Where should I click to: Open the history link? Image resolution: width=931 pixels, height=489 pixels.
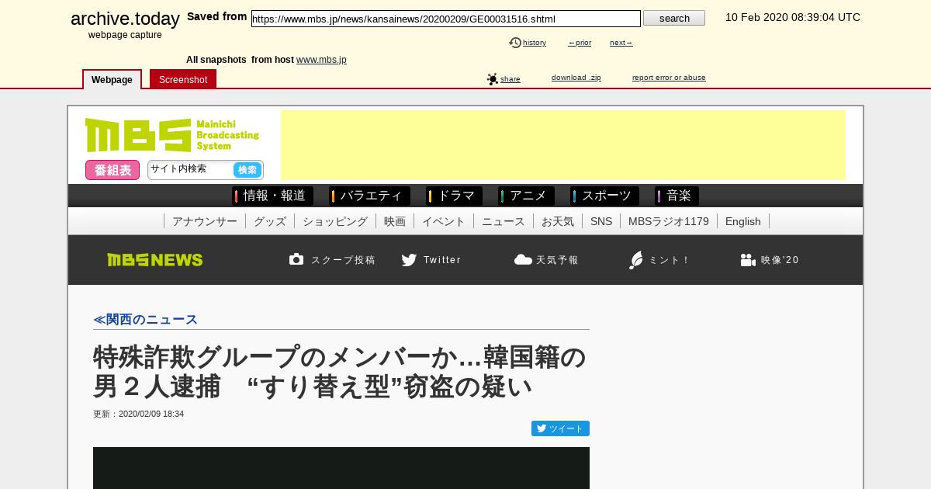click(535, 43)
